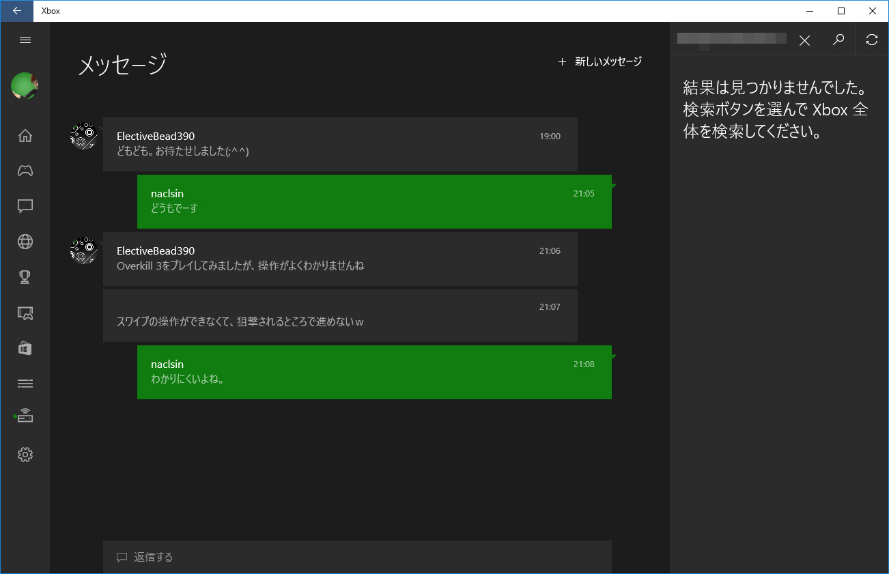
Task: Open the green profile avatar in sidebar
Action: tap(25, 86)
